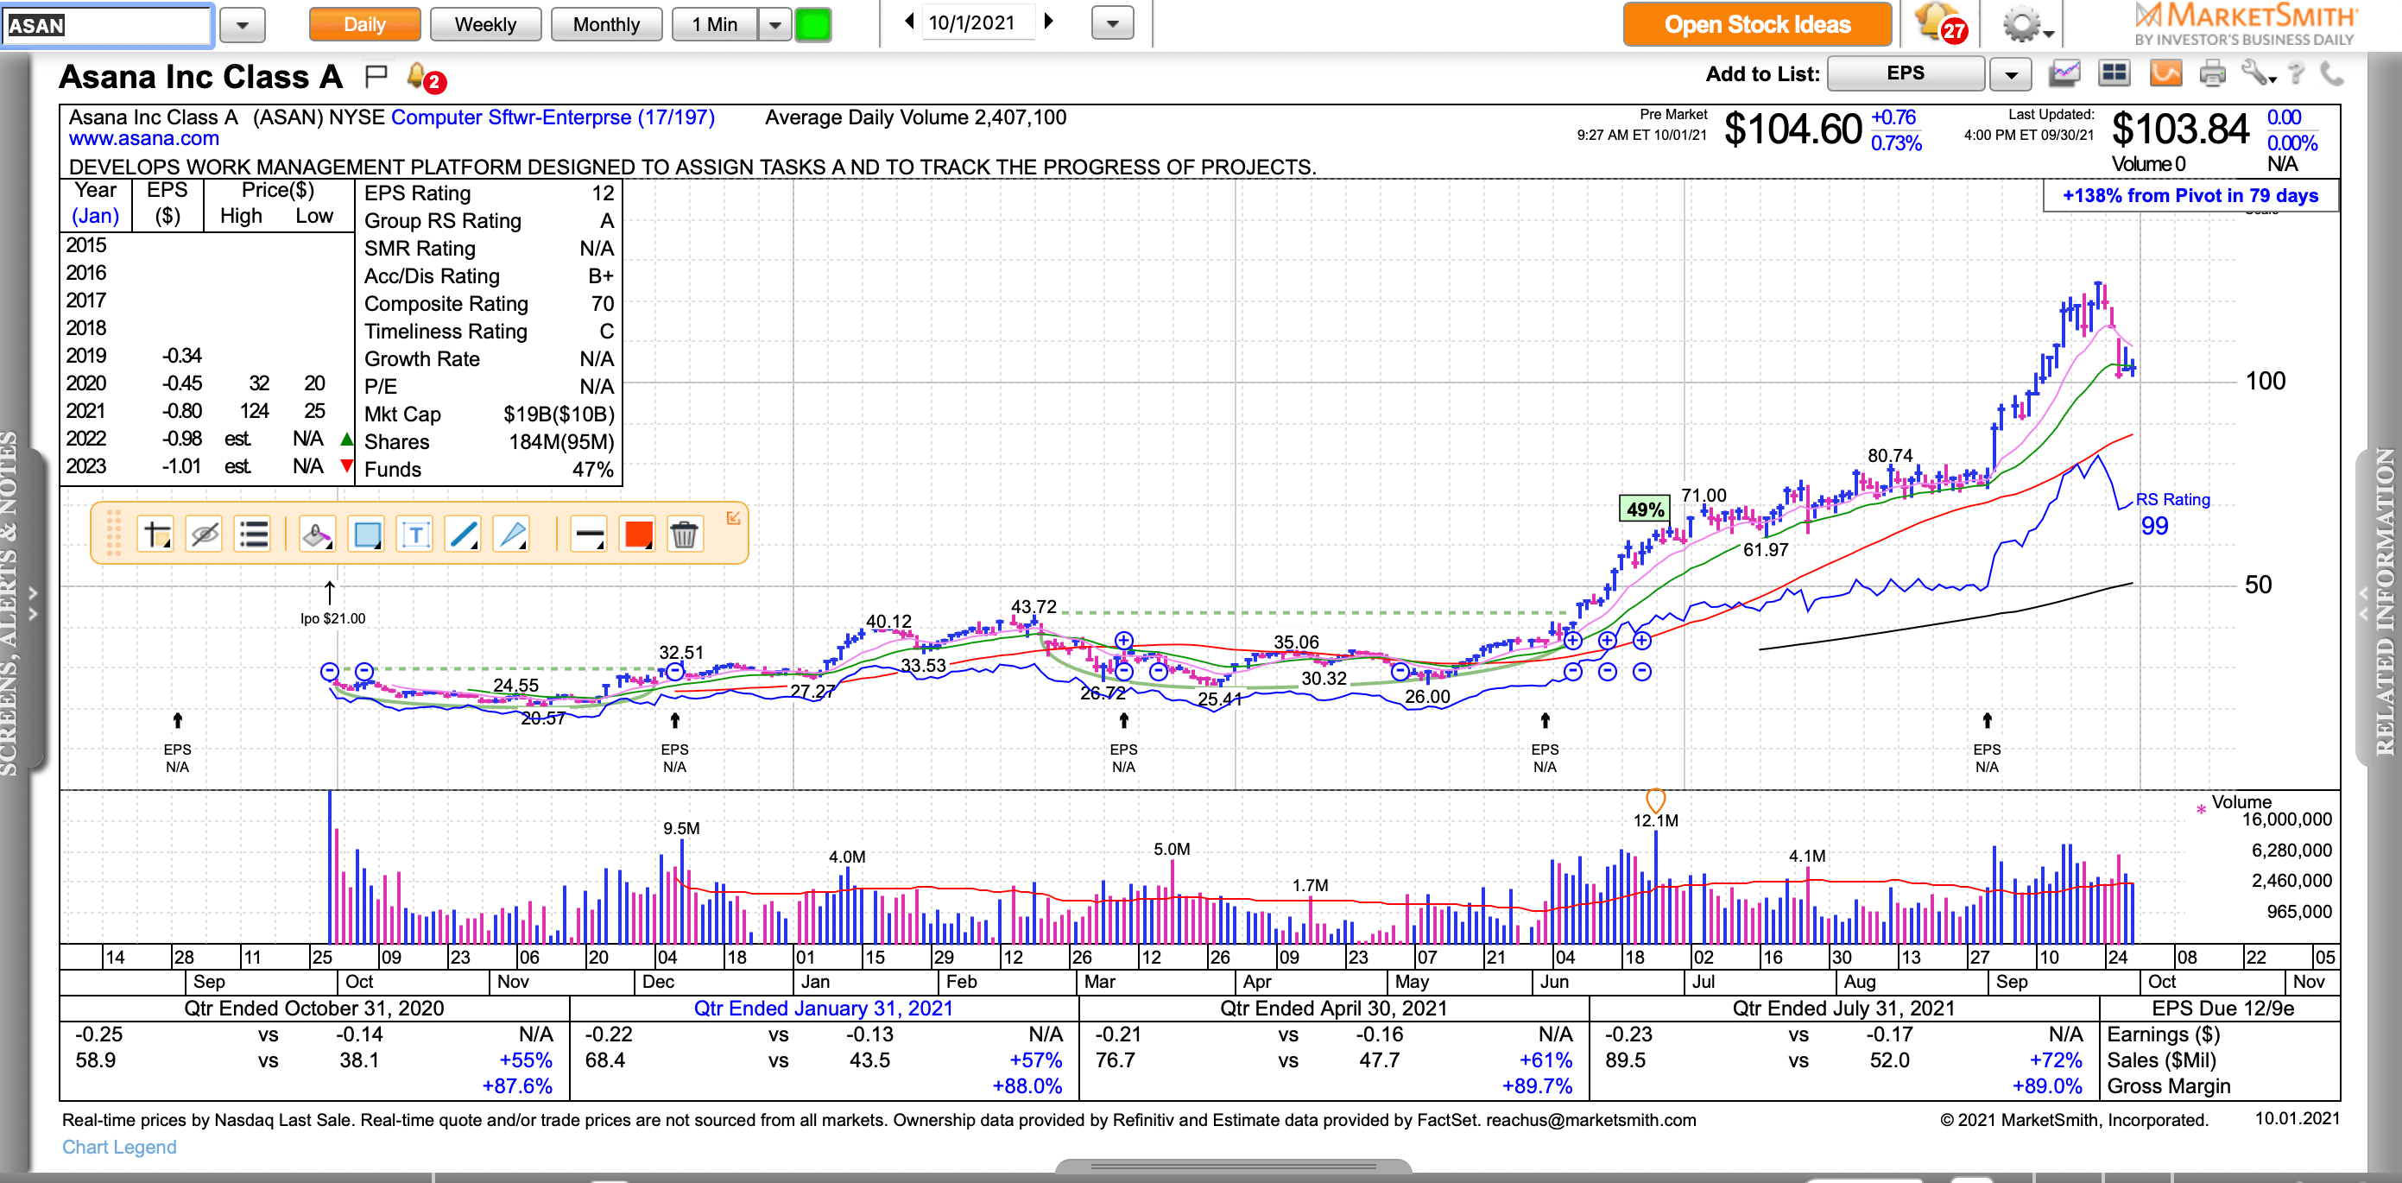2402x1183 pixels.
Task: Open the red drawing color swatch
Action: 638,535
